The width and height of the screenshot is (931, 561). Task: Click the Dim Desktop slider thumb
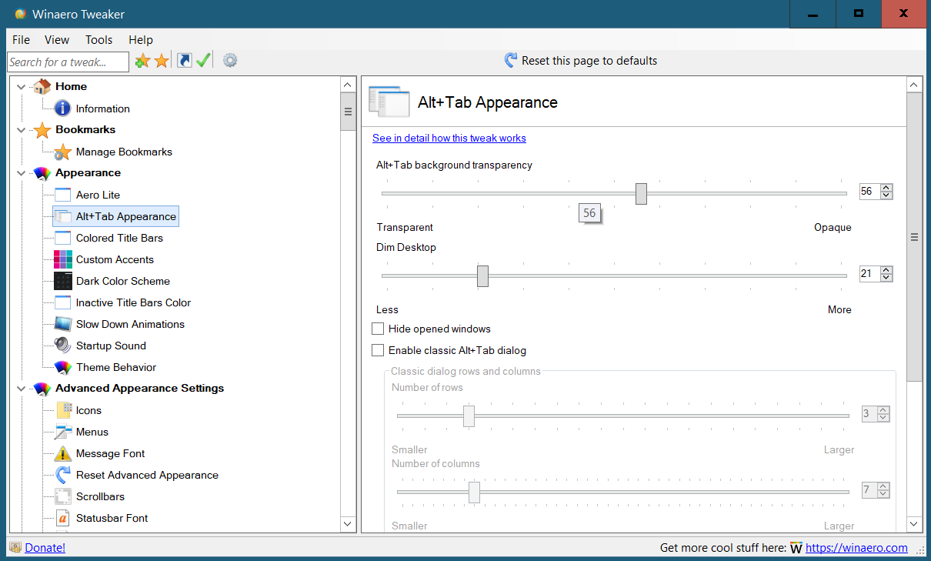[x=482, y=275]
